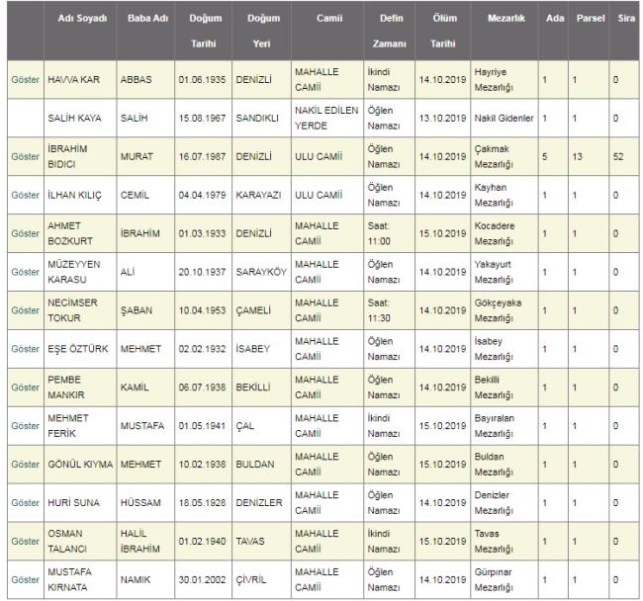Viewport: 643px width, 601px height.
Task: Click the Adı Soyadı column header
Action: [x=78, y=20]
